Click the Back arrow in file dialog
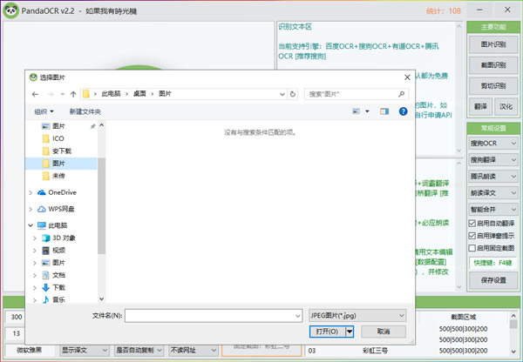The width and height of the screenshot is (523, 362). coord(36,93)
